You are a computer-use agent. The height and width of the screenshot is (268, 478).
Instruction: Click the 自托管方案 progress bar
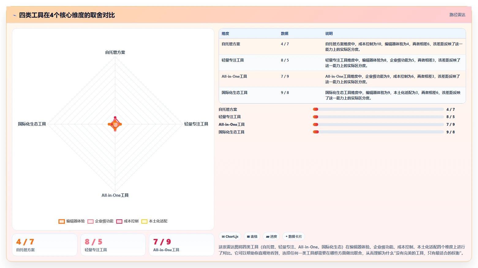tap(378, 109)
